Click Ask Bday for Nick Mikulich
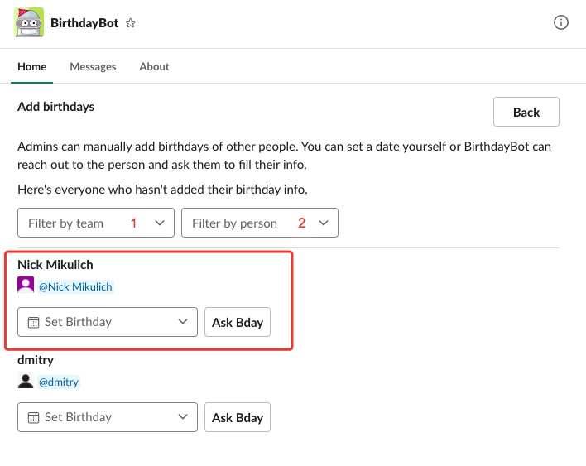This screenshot has width=586, height=466. (238, 322)
